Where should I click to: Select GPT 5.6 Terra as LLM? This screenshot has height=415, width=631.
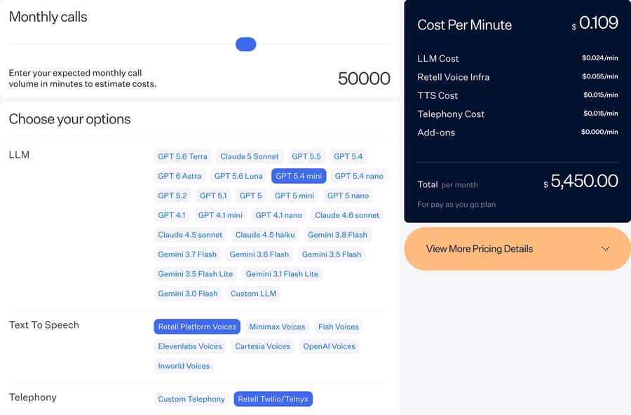tap(183, 156)
